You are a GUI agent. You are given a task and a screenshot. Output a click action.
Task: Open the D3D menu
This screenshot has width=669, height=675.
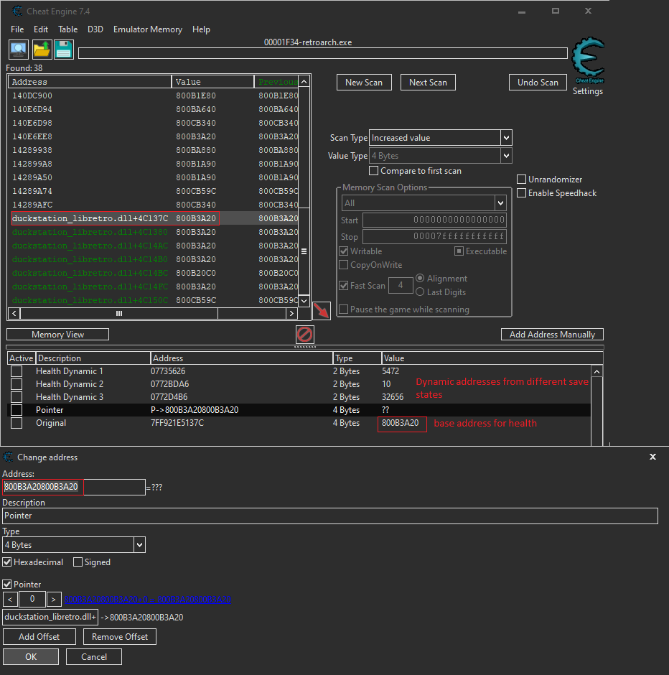95,29
